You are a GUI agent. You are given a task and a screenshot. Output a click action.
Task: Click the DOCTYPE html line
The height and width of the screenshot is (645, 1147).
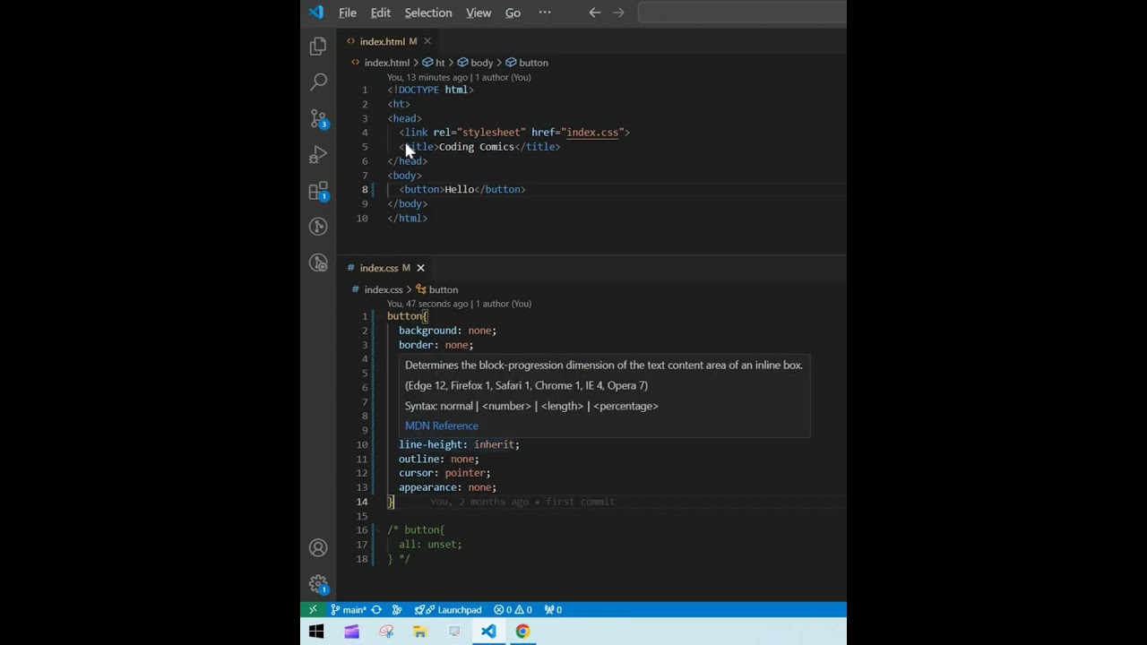(x=430, y=90)
